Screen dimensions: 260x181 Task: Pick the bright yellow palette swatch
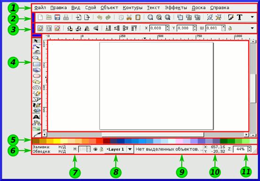(x=57, y=141)
